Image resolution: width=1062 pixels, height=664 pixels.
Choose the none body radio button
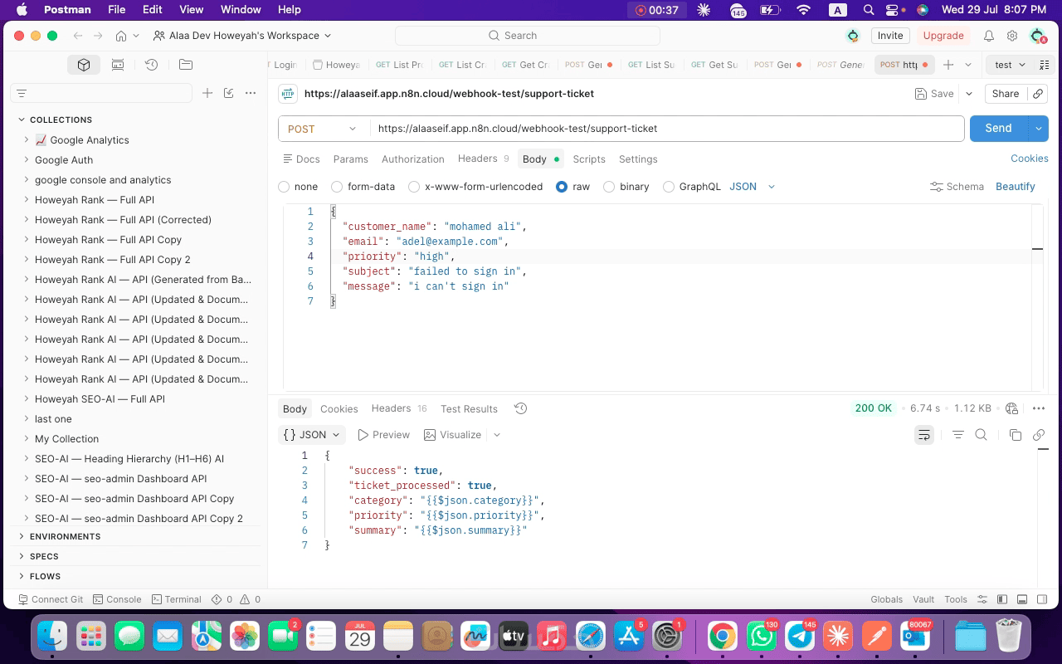click(284, 187)
